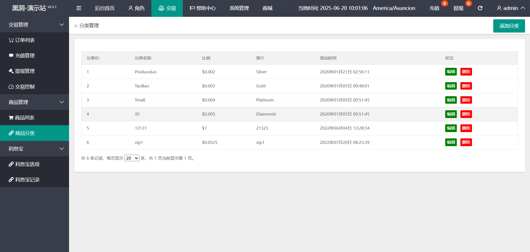Open 订单列表 in the sidebar

tap(35, 40)
